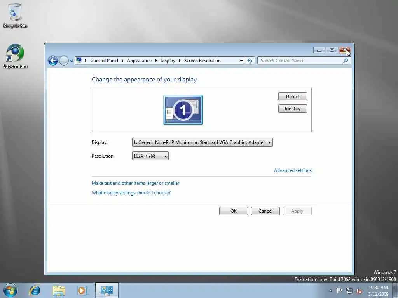Click the Cancel button
Image resolution: width=398 pixels, height=298 pixels.
tap(265, 211)
